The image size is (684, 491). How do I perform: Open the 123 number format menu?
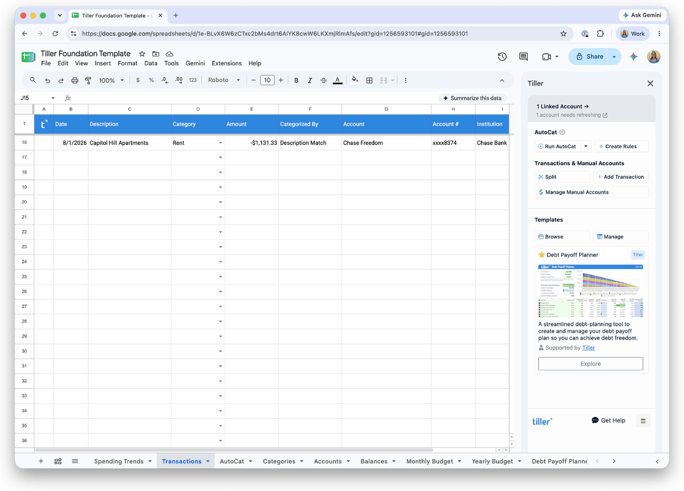click(193, 80)
